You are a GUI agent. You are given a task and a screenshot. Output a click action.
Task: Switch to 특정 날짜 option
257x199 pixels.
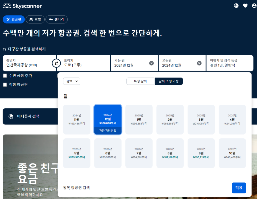pyautogui.click(x=140, y=81)
